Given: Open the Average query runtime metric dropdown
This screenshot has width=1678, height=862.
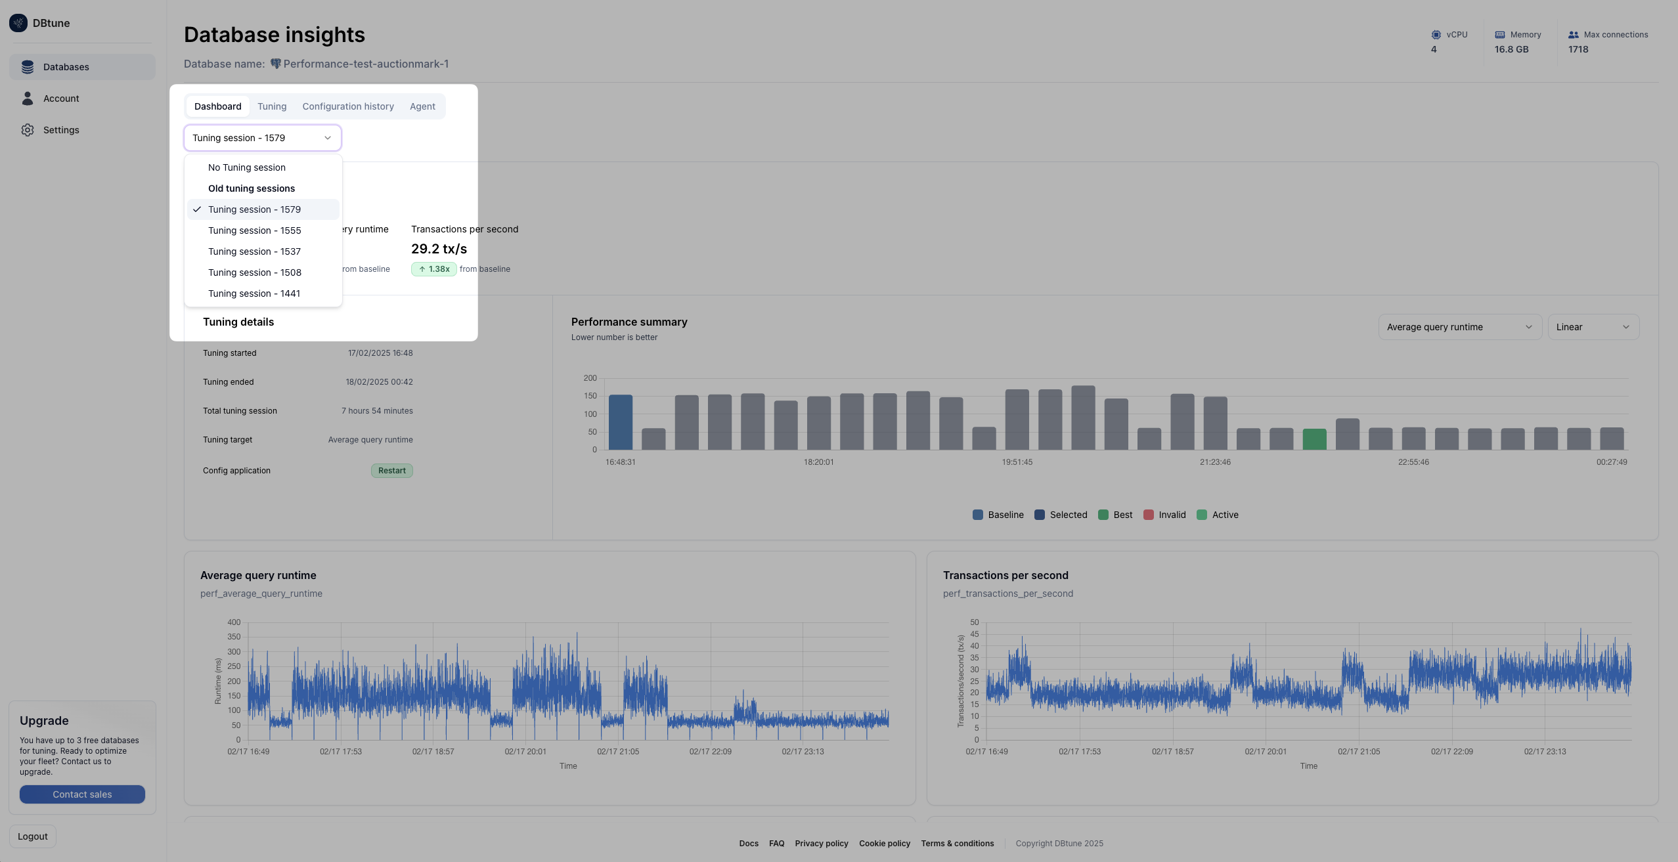Looking at the screenshot, I should (1459, 327).
